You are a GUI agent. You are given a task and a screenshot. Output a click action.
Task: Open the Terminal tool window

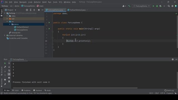[38, 90]
